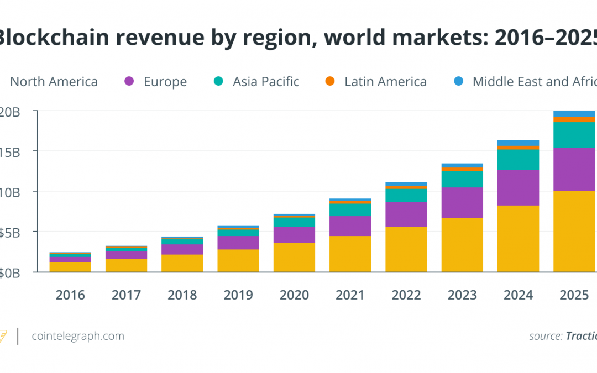This screenshot has height=373, width=597.
Task: Open the cointelegraph.com link
Action: click(x=78, y=336)
